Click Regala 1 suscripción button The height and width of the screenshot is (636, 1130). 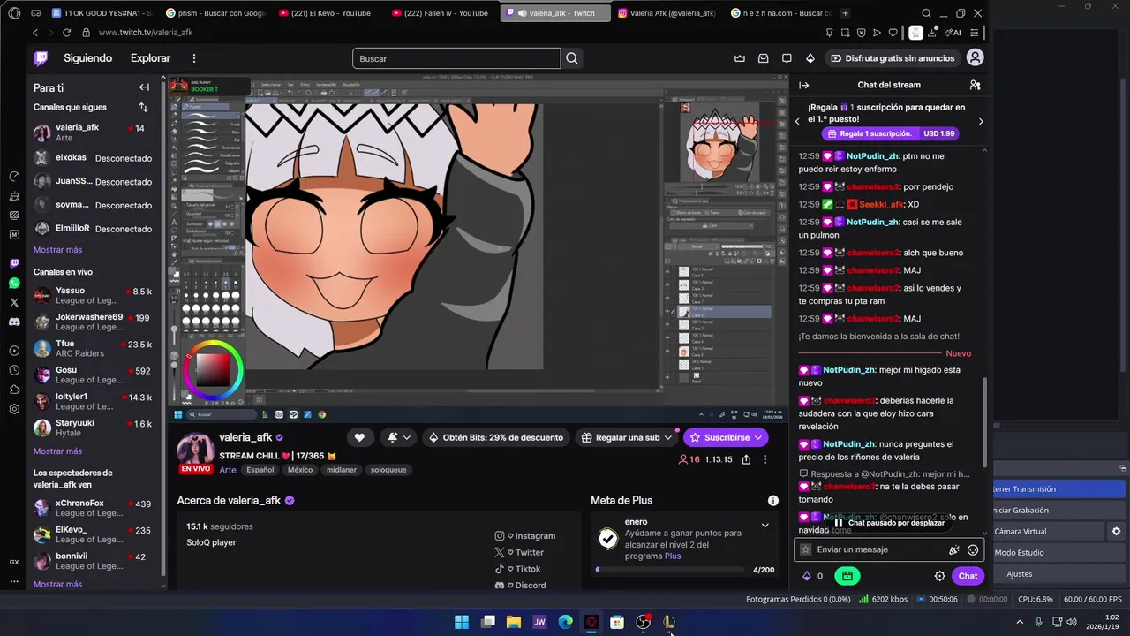(889, 133)
